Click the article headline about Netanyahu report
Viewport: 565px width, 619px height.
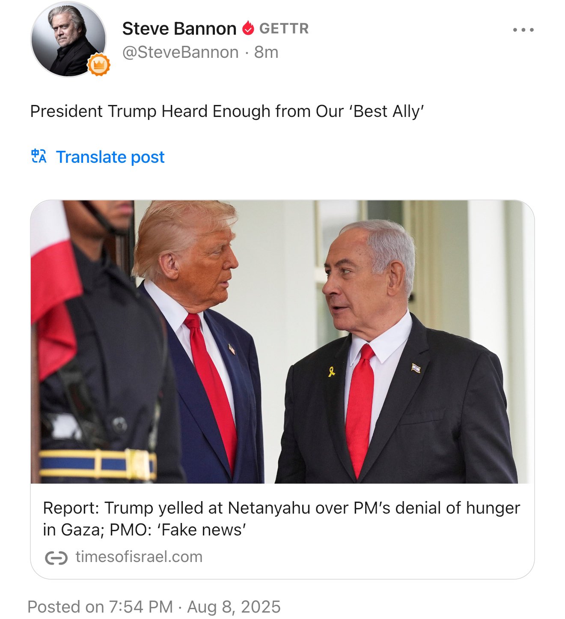281,519
